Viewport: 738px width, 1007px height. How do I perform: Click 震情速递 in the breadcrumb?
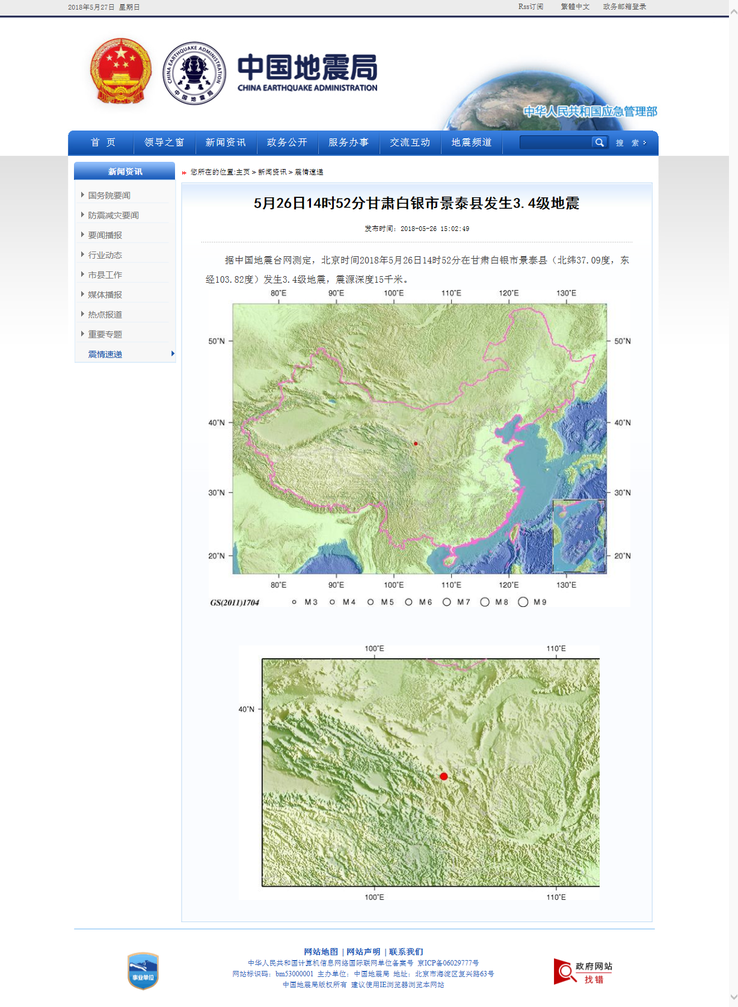(x=309, y=172)
